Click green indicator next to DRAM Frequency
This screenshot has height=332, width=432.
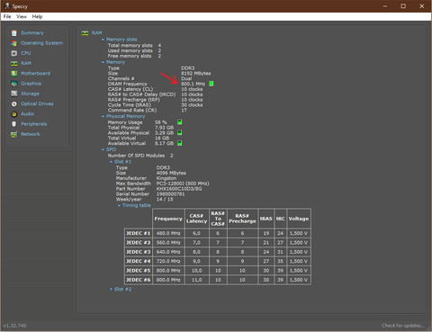point(211,84)
